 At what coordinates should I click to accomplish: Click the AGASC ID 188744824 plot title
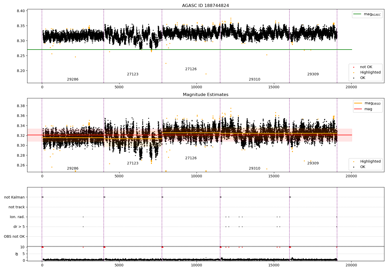pyautogui.click(x=205, y=6)
